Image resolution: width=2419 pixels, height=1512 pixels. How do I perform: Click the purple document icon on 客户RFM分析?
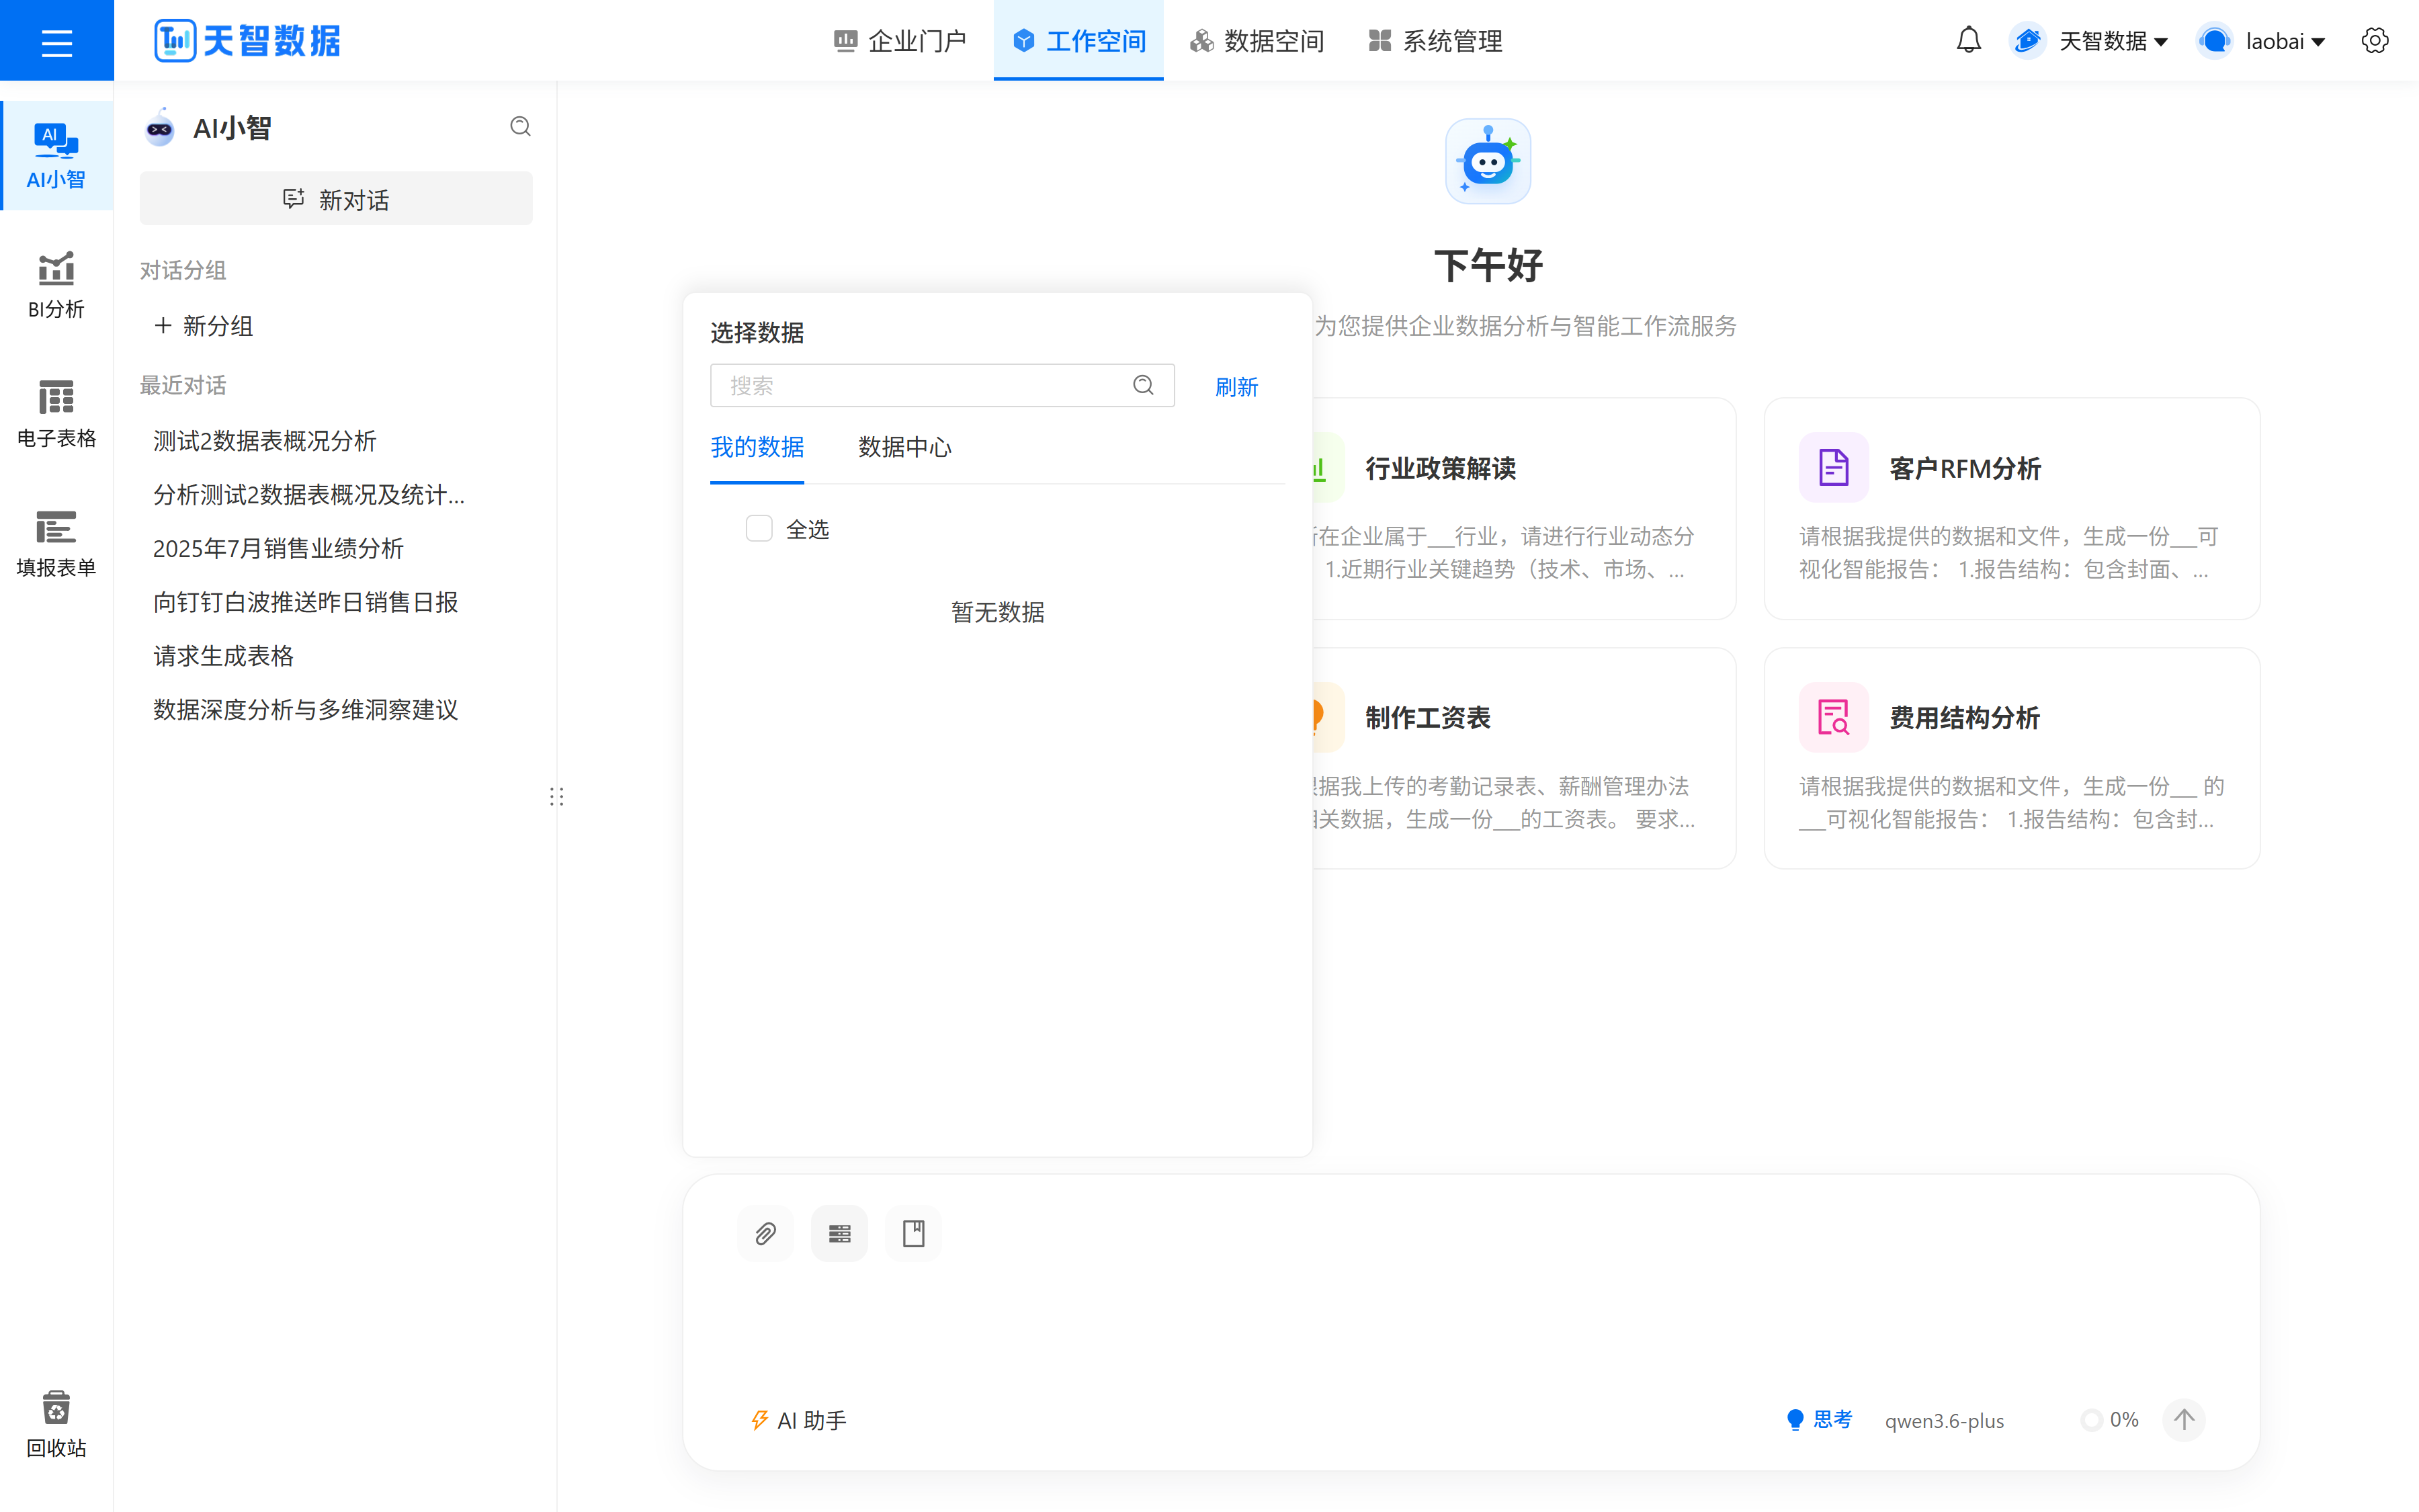[x=1833, y=467]
